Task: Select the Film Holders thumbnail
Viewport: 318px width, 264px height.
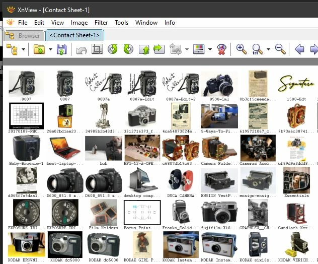Action: (x=104, y=213)
